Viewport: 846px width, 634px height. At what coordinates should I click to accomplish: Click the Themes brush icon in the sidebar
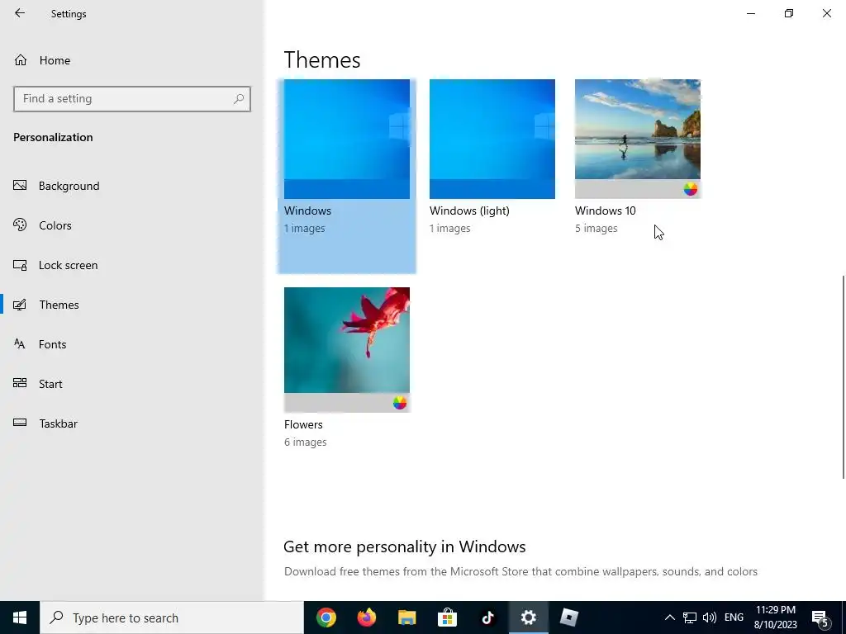click(x=20, y=305)
